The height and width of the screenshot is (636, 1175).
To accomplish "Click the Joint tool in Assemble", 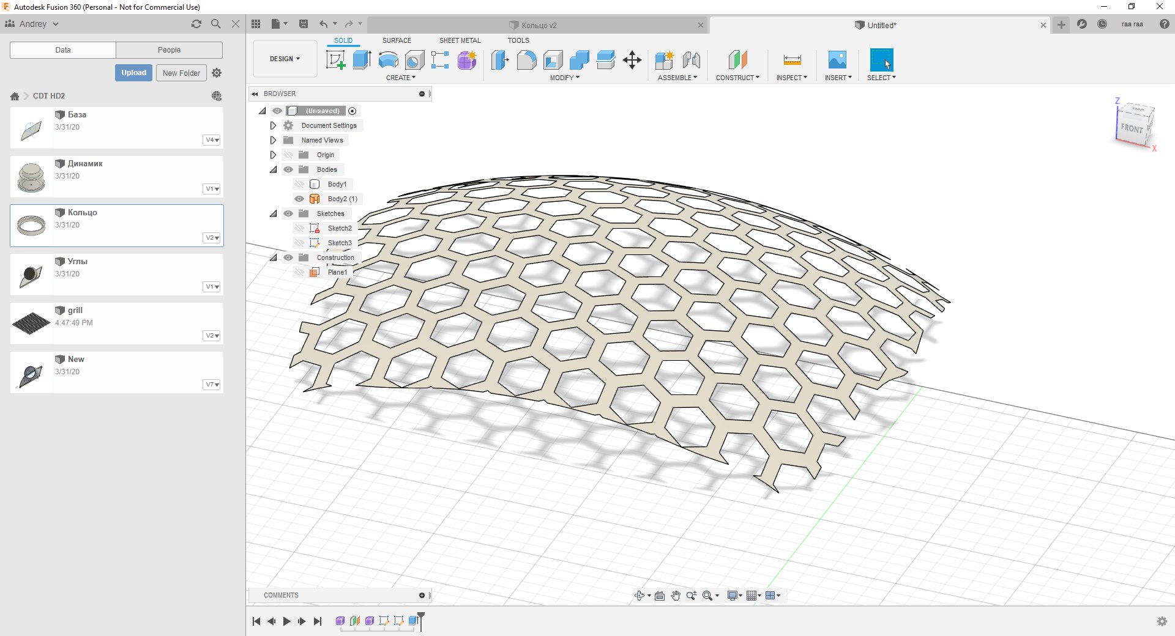I will [691, 60].
